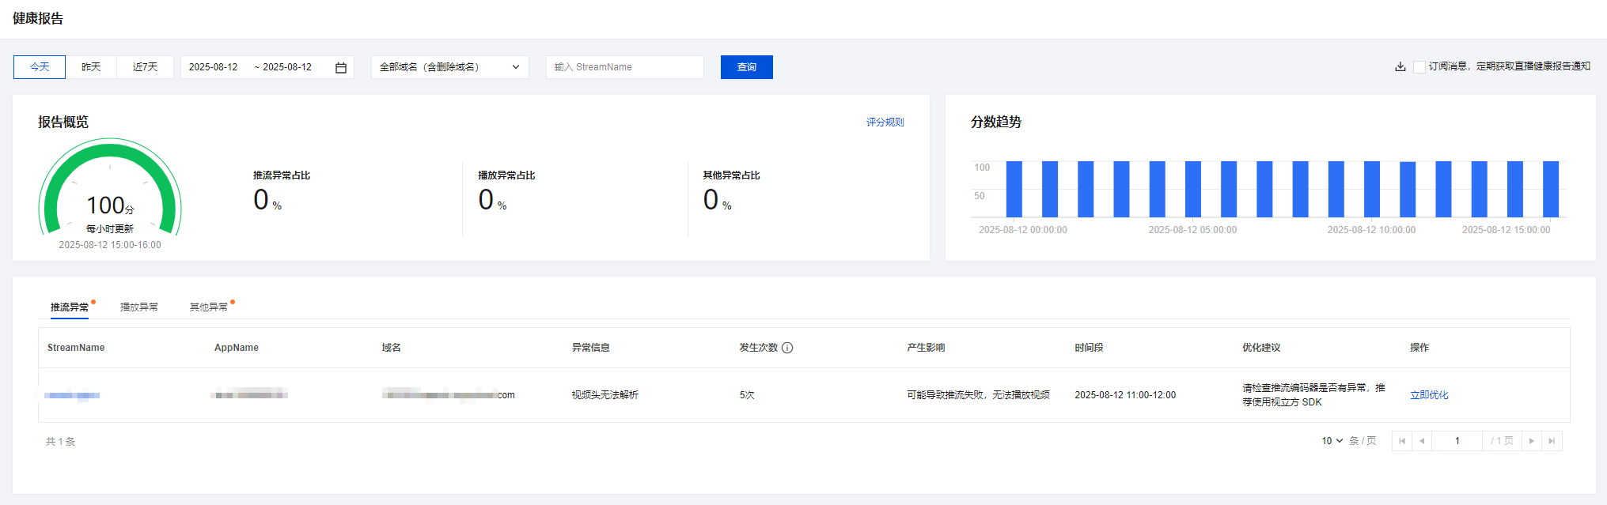This screenshot has height=505, width=1607.
Task: Click the 优化建议 column header
Action: point(1261,348)
